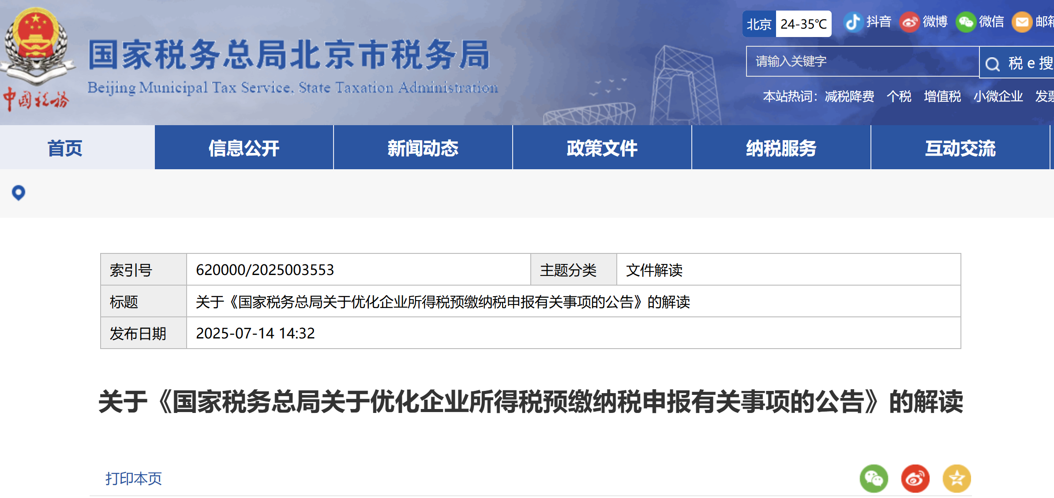The image size is (1054, 498).
Task: Open the Weibo icon in header
Action: (909, 22)
